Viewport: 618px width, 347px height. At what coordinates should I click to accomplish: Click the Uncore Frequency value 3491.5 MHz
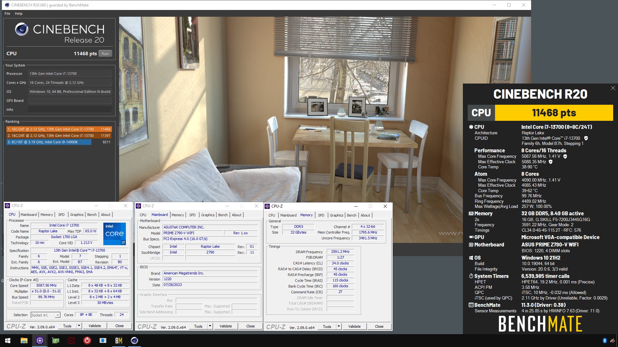coord(368,238)
